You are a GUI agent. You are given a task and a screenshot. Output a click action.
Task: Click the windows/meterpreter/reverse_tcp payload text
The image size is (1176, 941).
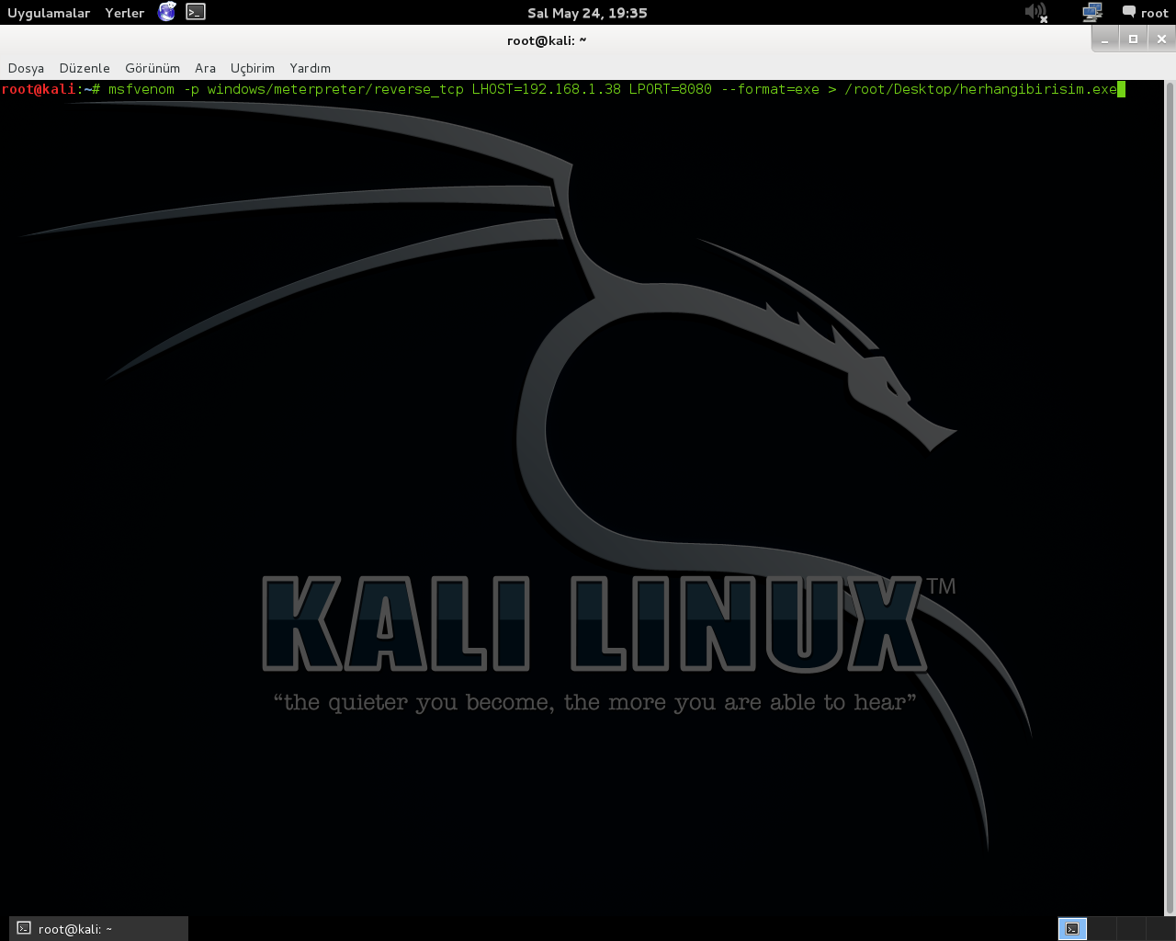pos(335,89)
